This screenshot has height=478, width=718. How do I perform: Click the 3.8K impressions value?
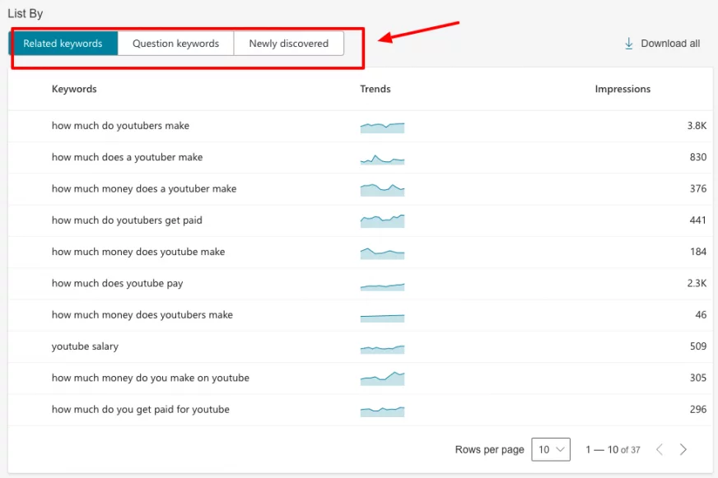point(697,126)
